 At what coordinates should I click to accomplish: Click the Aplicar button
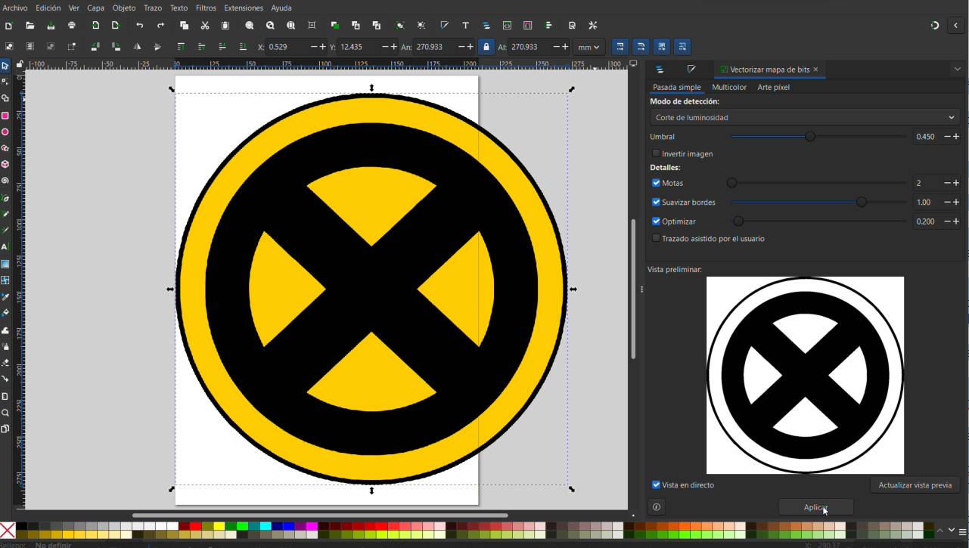[816, 507]
